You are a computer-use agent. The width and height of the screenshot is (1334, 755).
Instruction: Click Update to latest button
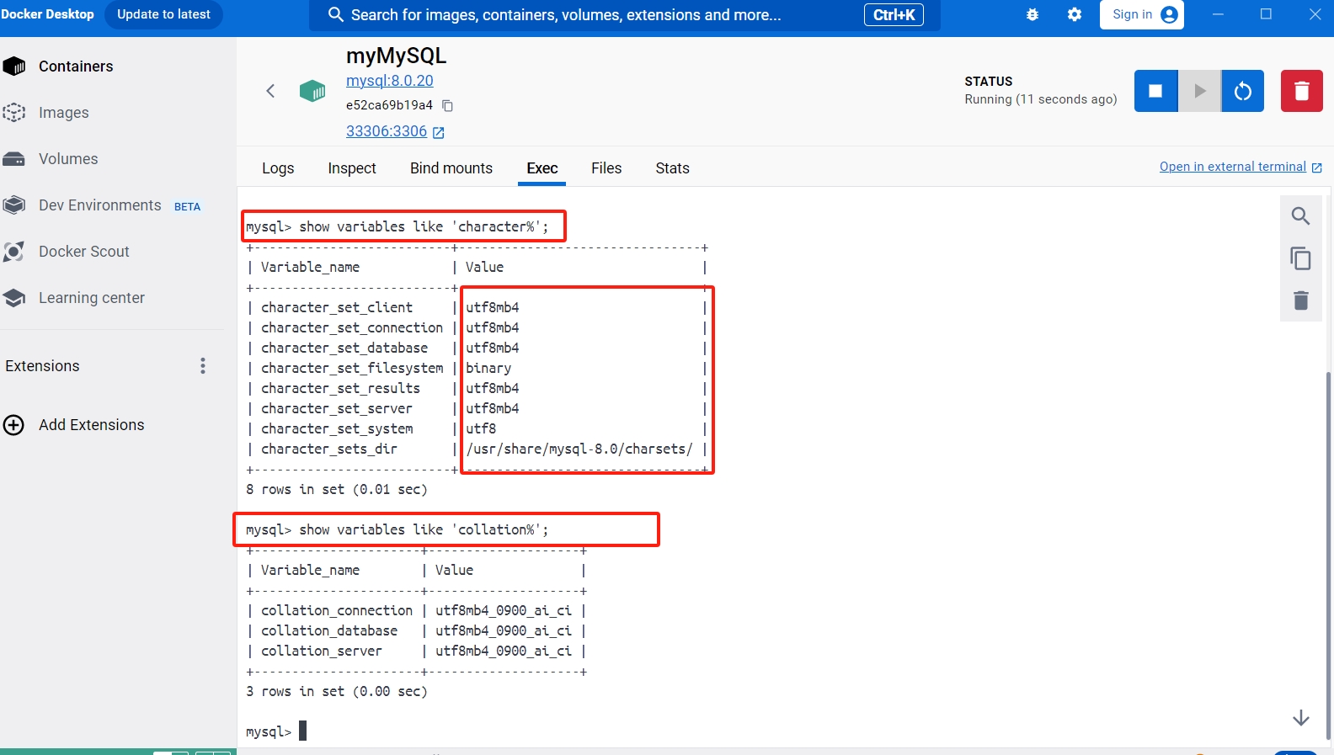[x=163, y=14]
